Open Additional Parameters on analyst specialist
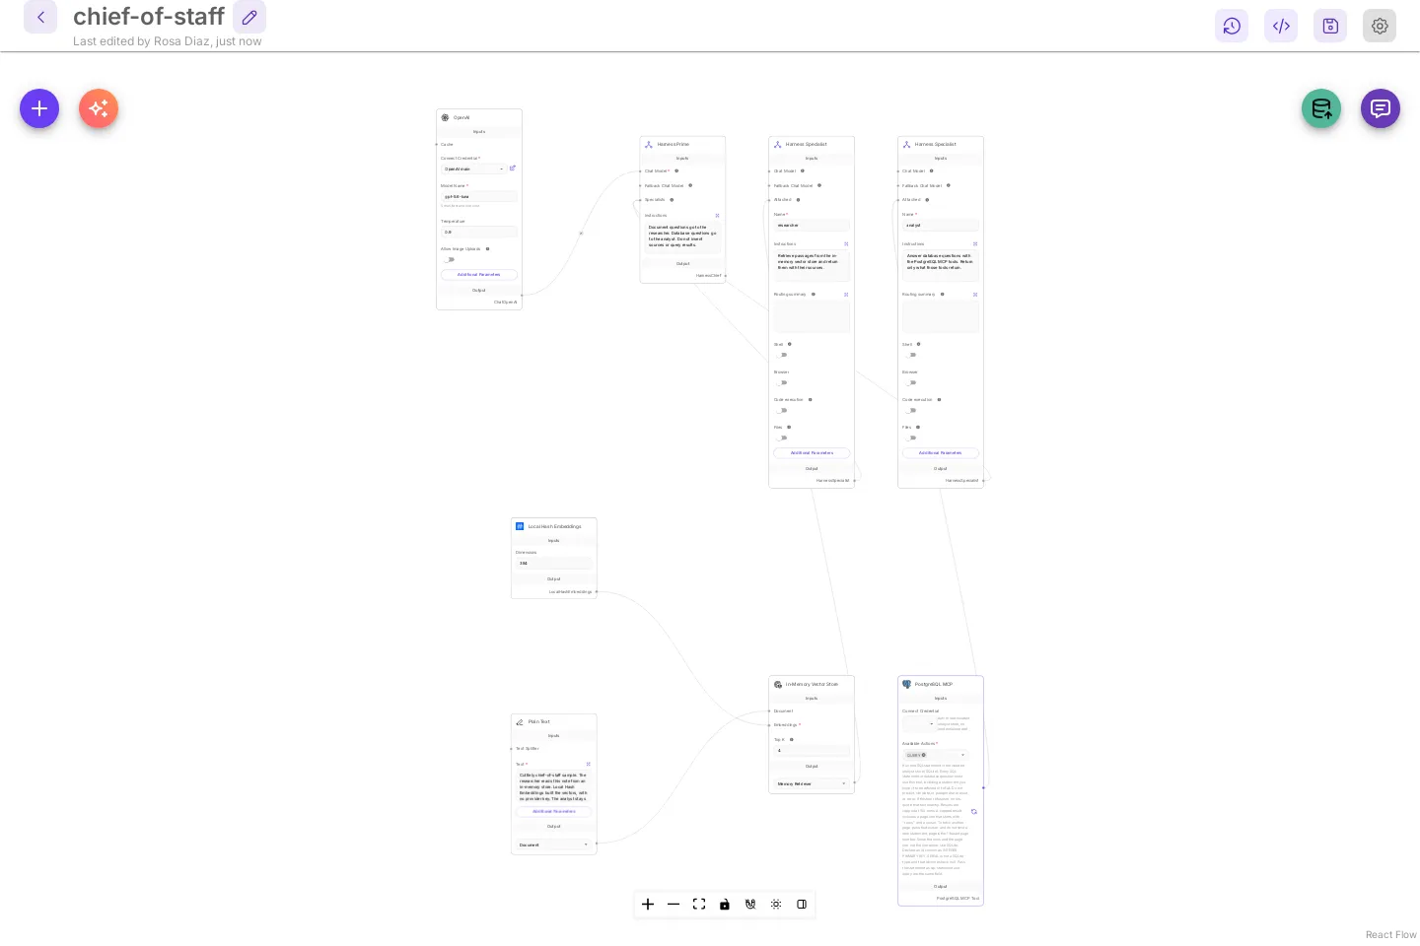 [x=941, y=453]
